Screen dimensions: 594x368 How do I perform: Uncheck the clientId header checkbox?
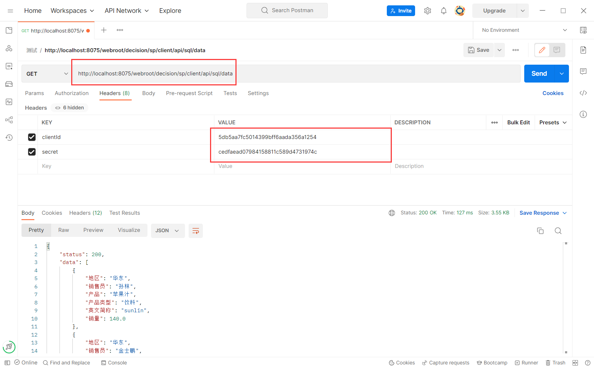pos(32,137)
